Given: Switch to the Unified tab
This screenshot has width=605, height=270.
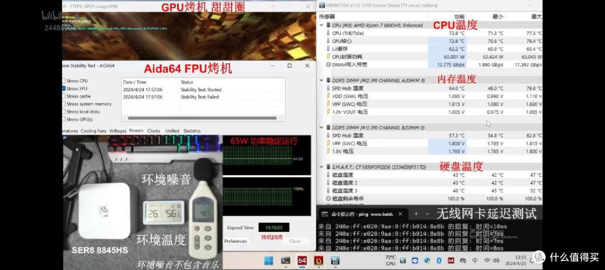Looking at the screenshot, I should click(x=172, y=131).
